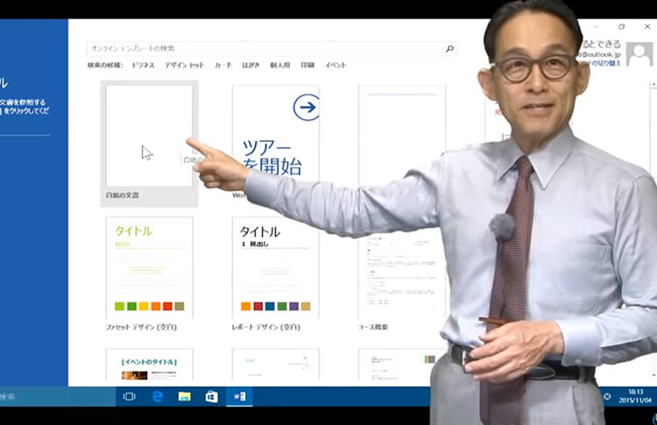Open File Explorer from the taskbar

[184, 396]
